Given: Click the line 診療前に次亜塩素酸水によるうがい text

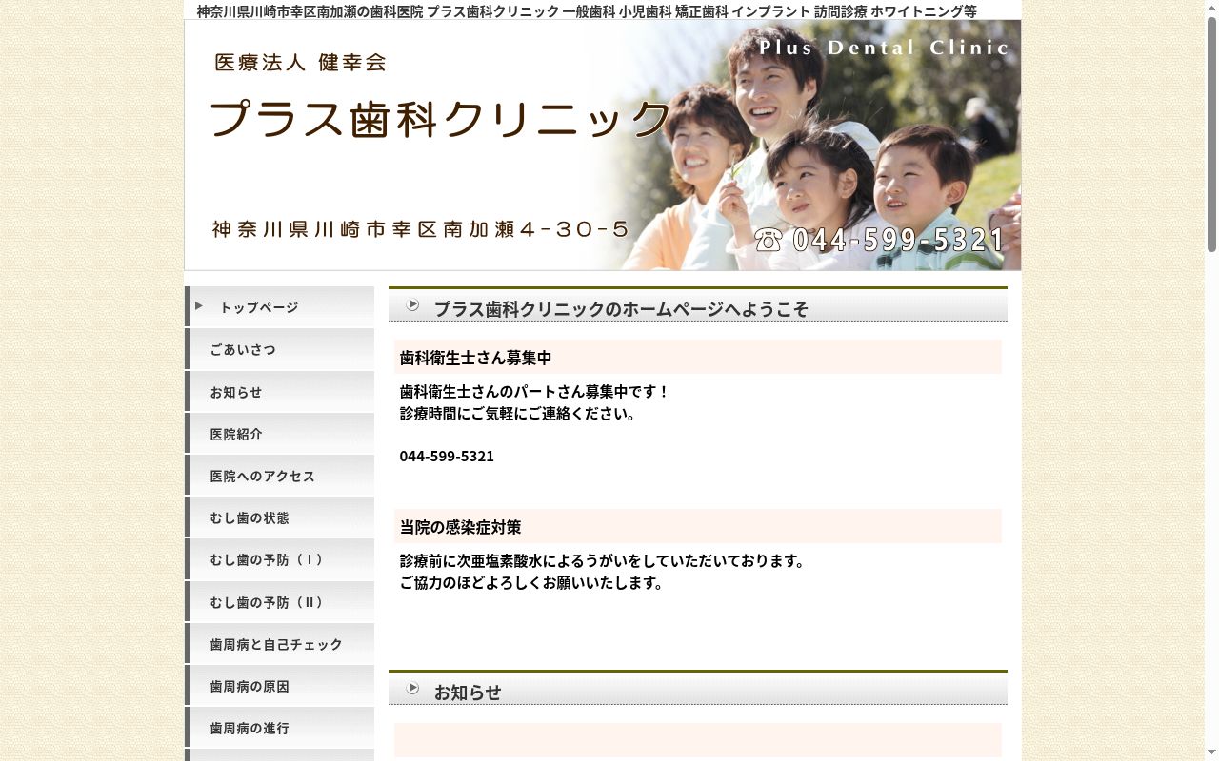Looking at the screenshot, I should point(602,561).
